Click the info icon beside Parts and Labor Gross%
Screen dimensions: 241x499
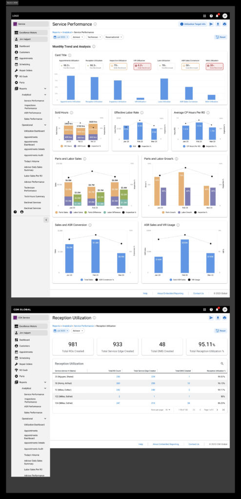(177, 159)
